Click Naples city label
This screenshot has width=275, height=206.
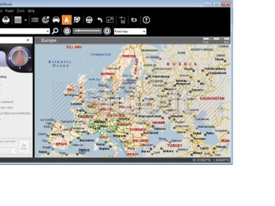tap(104, 148)
